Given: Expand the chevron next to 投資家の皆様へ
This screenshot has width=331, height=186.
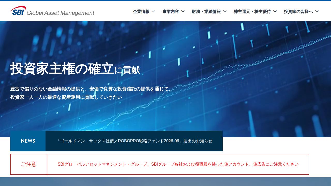Looking at the screenshot, I should click(317, 11).
